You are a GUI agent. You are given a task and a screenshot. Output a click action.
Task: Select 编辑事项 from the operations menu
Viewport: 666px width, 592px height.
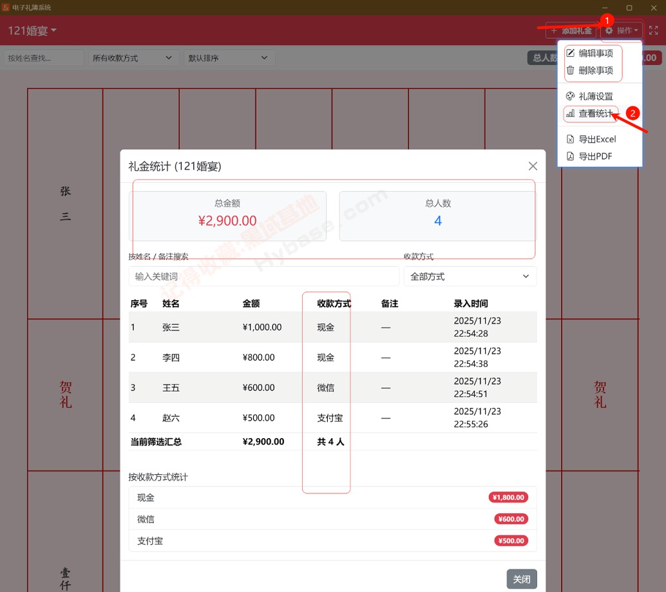point(596,53)
